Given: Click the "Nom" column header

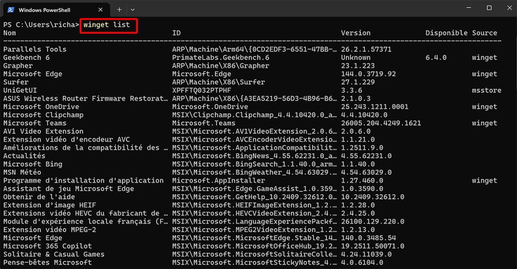Looking at the screenshot, I should [10, 33].
